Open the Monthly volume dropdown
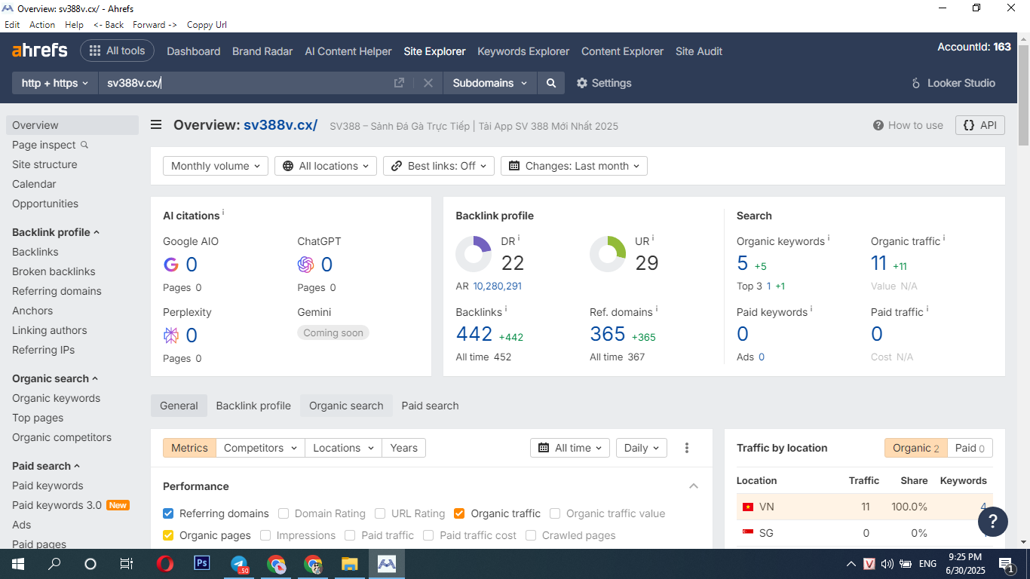This screenshot has height=579, width=1030. tap(216, 166)
